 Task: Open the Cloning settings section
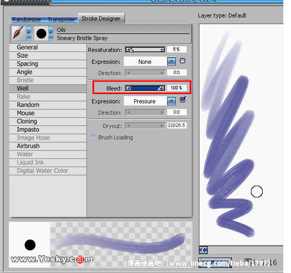(x=48, y=121)
